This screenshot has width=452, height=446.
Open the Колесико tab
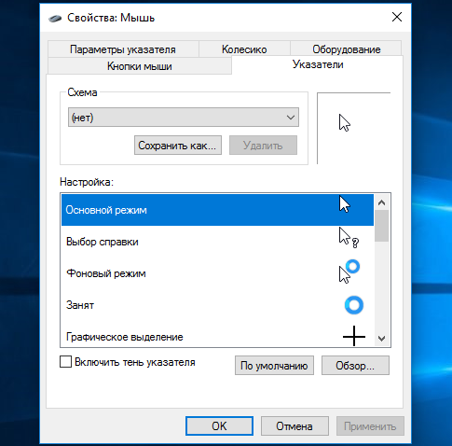point(244,49)
